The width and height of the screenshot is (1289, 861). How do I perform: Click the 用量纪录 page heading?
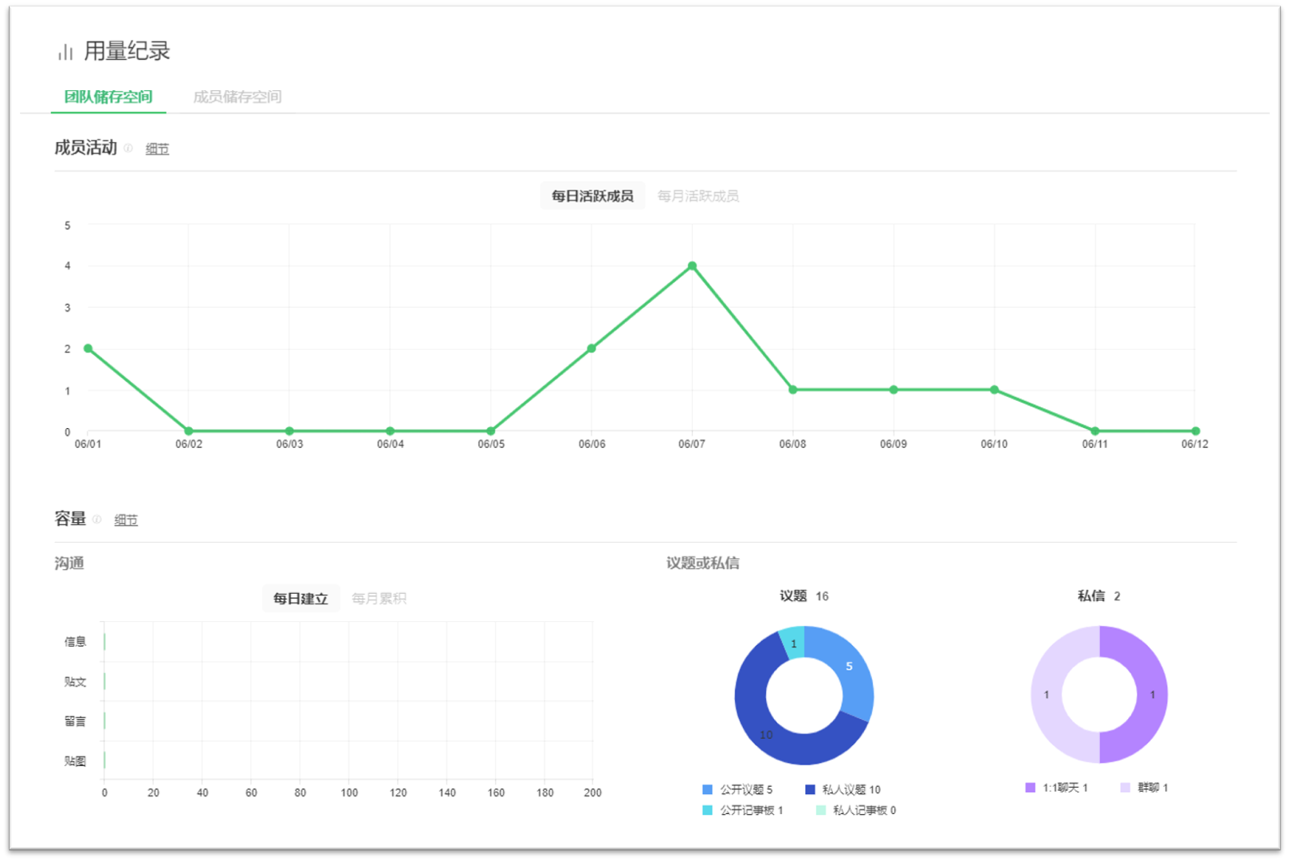[127, 52]
